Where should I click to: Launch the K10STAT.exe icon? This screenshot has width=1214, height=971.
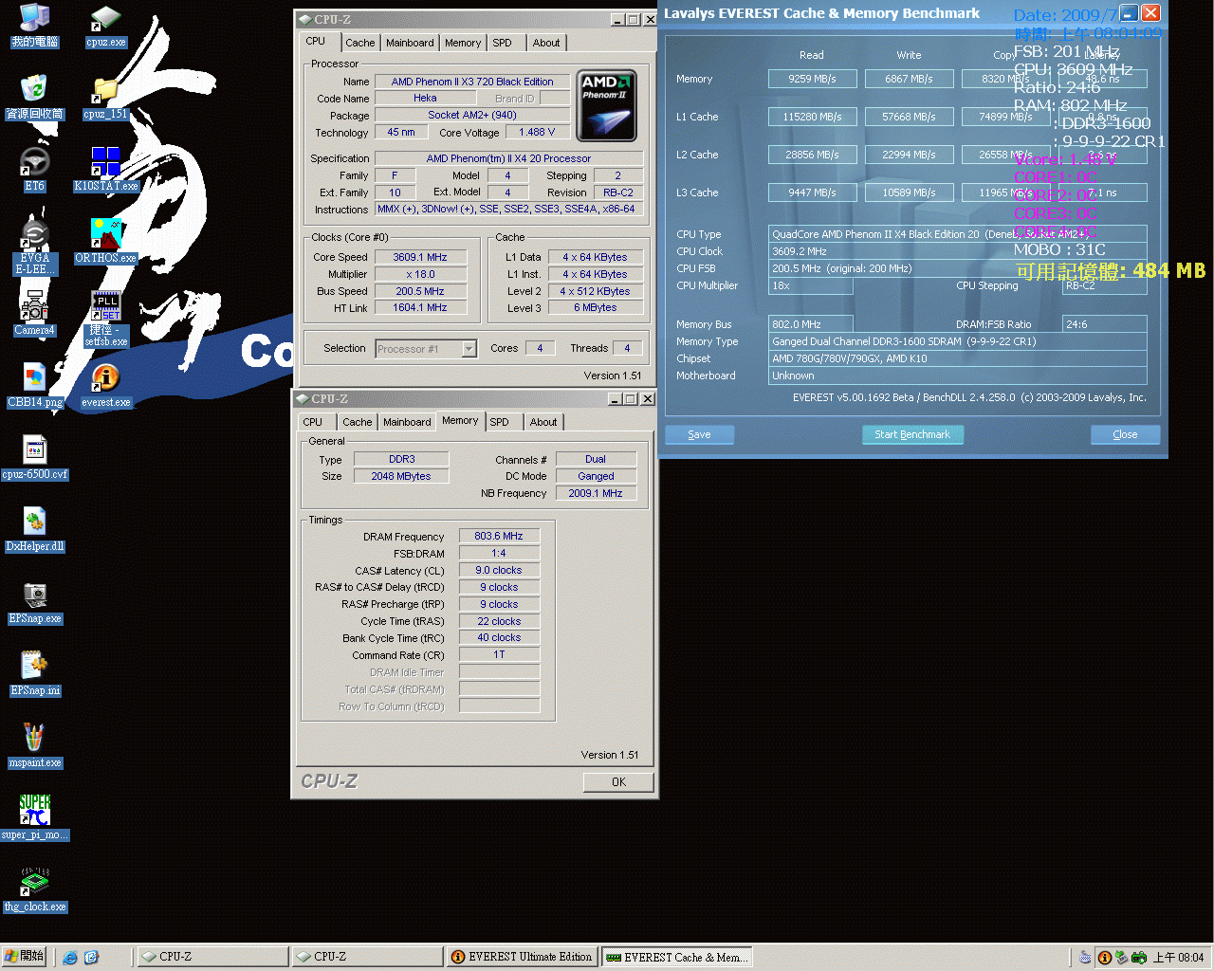[x=105, y=169]
